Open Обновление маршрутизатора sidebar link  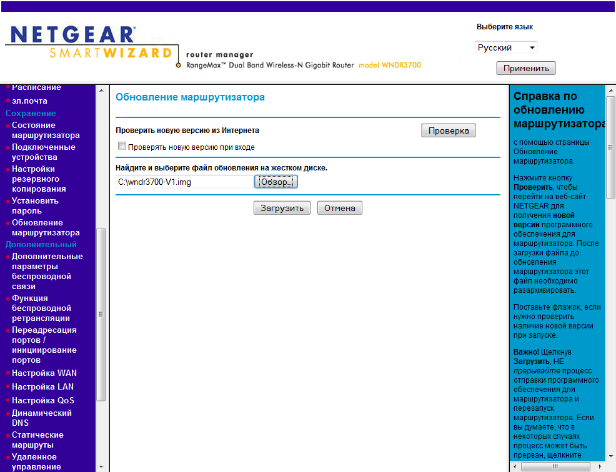(x=46, y=228)
